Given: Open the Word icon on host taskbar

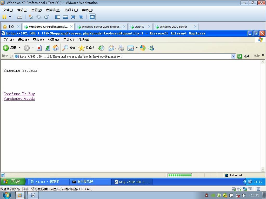Looking at the screenshot, I should point(33,195).
